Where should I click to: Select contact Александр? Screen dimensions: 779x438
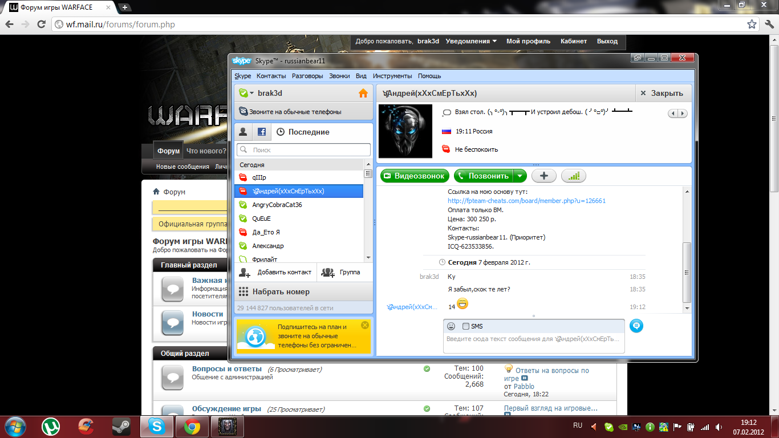(x=299, y=246)
